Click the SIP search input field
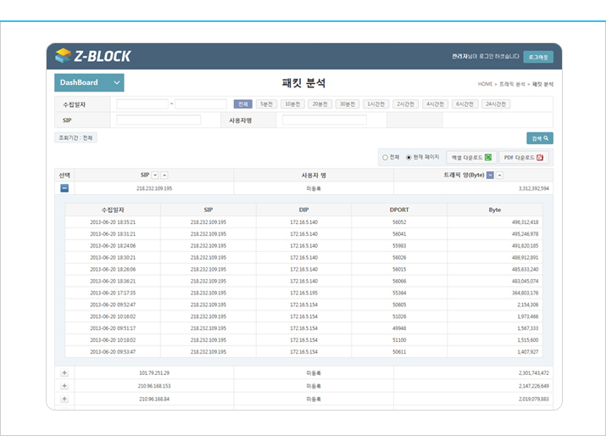 coord(158,120)
